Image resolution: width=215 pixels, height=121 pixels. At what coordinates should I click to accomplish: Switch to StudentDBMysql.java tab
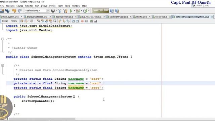[119, 17]
